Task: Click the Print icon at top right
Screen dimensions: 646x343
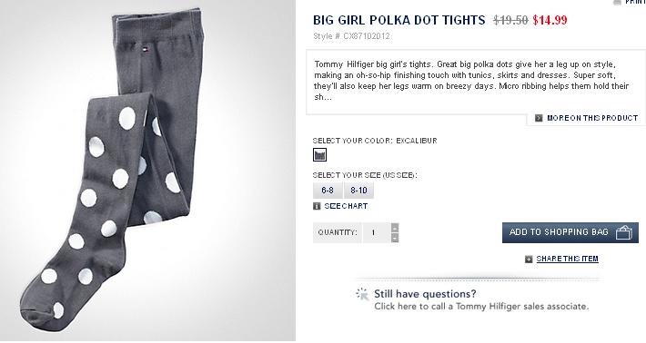Action: click(x=617, y=2)
